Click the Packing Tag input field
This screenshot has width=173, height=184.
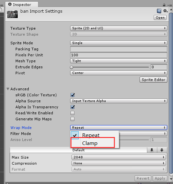119,49
